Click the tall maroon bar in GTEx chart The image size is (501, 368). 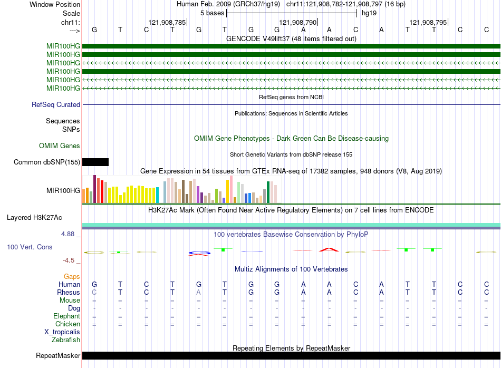(94, 189)
